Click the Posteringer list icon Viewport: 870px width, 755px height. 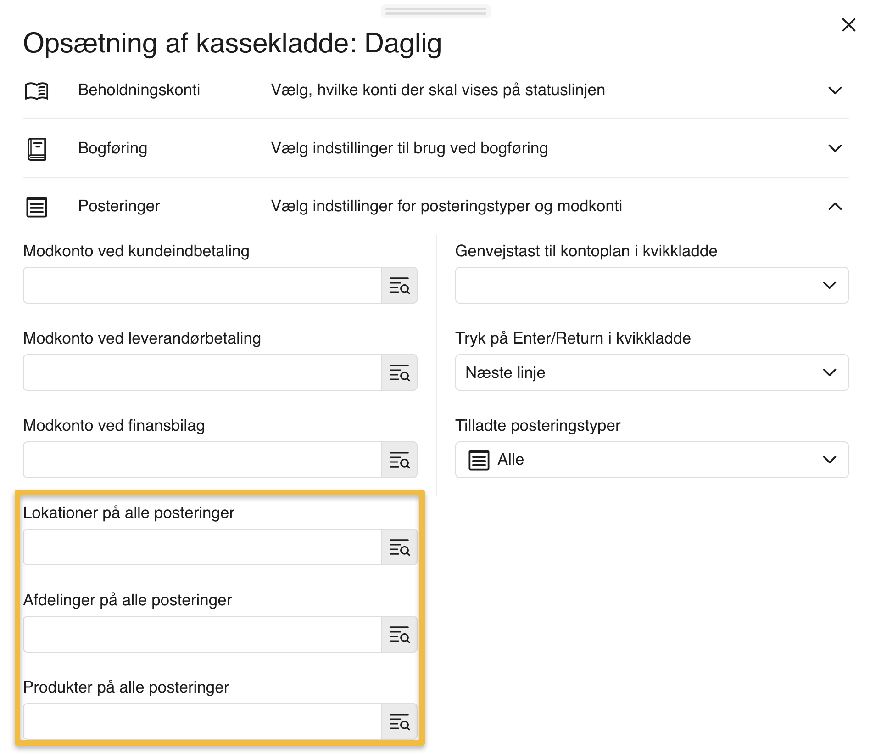point(37,207)
